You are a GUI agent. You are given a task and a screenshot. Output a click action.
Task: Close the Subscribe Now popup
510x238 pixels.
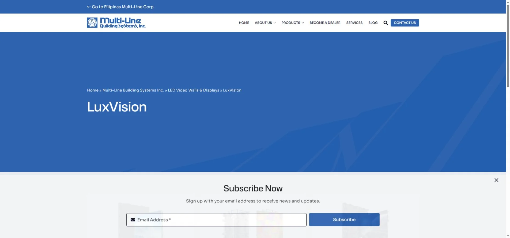pos(496,180)
